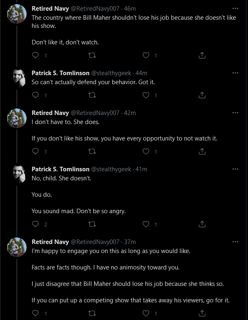This screenshot has width=248, height=320.
Task: Click the Patrick S. Tomlinson name on the 41m tweet
Action: [x=61, y=169]
